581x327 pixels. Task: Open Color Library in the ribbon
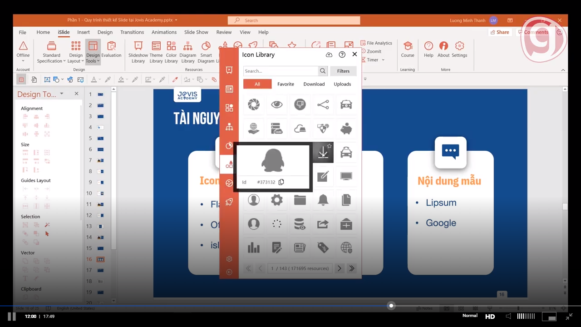click(171, 52)
